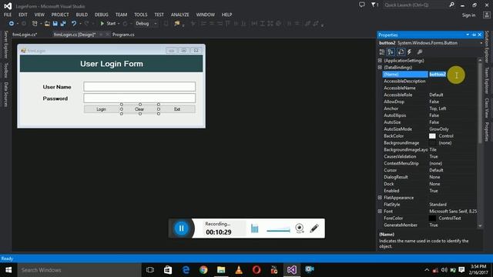This screenshot has height=277, width=493.
Task: Click the New Project toolbar icon
Action: [x=35, y=24]
